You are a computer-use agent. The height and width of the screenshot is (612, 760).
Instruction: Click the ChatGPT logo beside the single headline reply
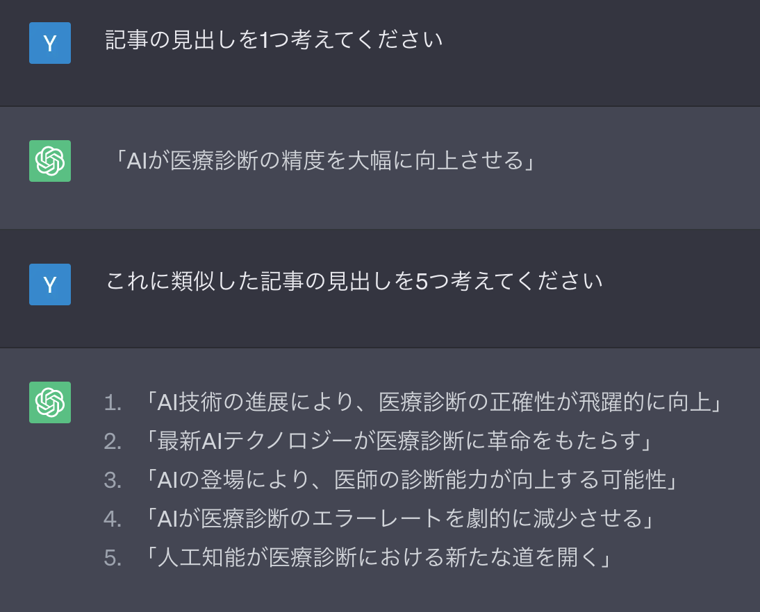click(50, 161)
